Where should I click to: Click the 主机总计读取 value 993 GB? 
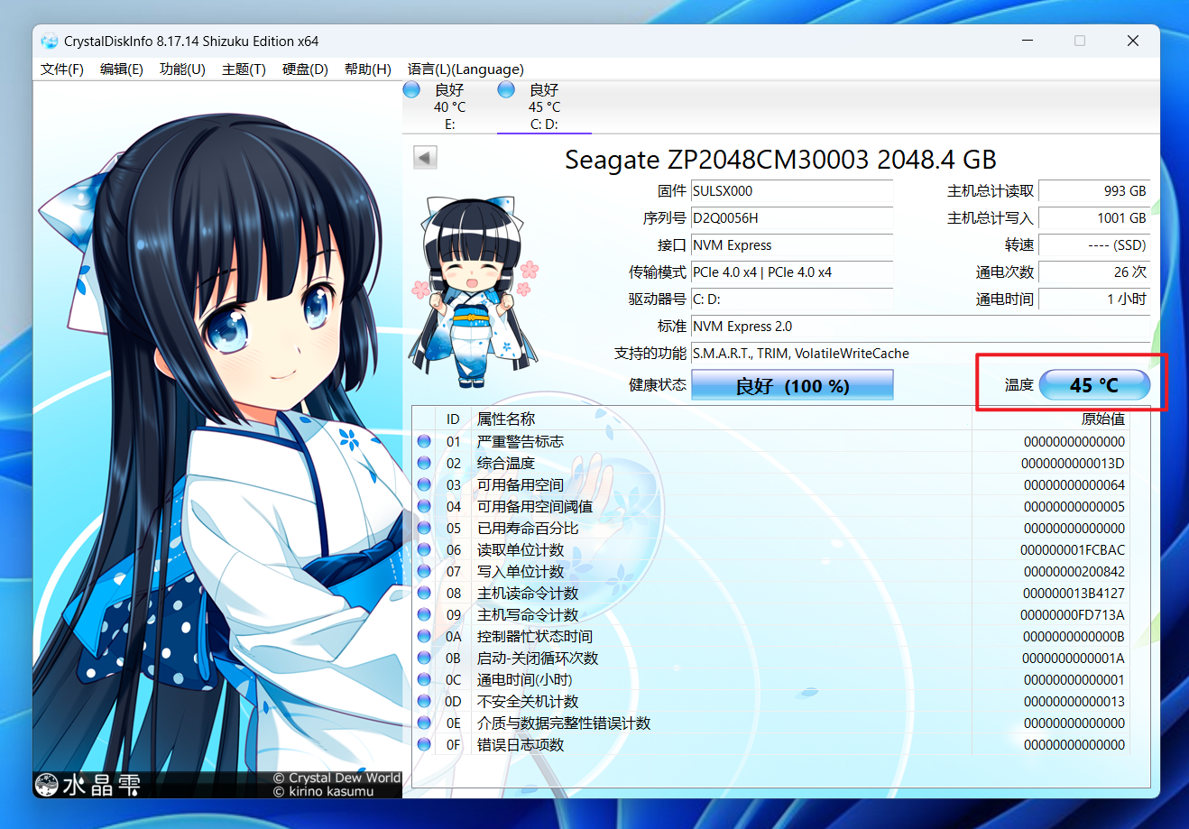coord(1094,191)
